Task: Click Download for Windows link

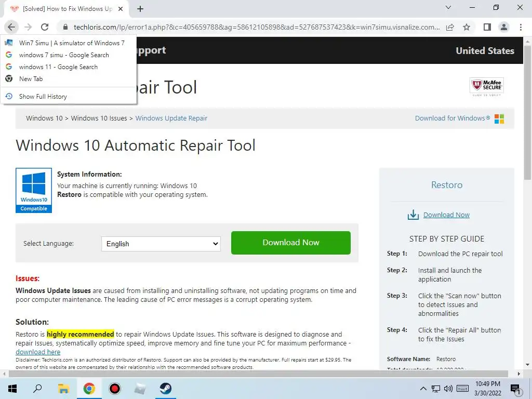Action: pos(453,118)
